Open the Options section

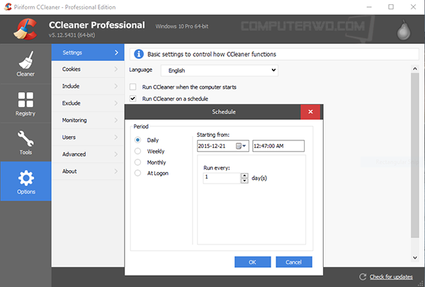tap(25, 181)
